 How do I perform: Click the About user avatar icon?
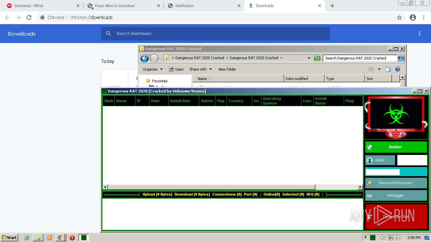[x=369, y=160]
